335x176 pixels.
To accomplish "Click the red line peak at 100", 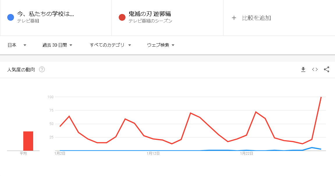I will [321, 97].
